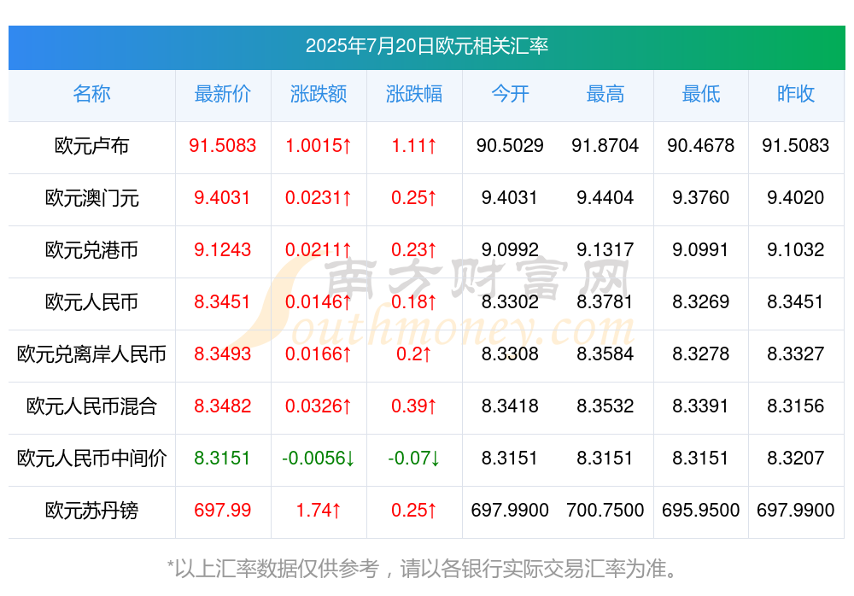This screenshot has width=854, height=596.
Task: Select the 欧元卢布 row name
Action: pos(91,146)
